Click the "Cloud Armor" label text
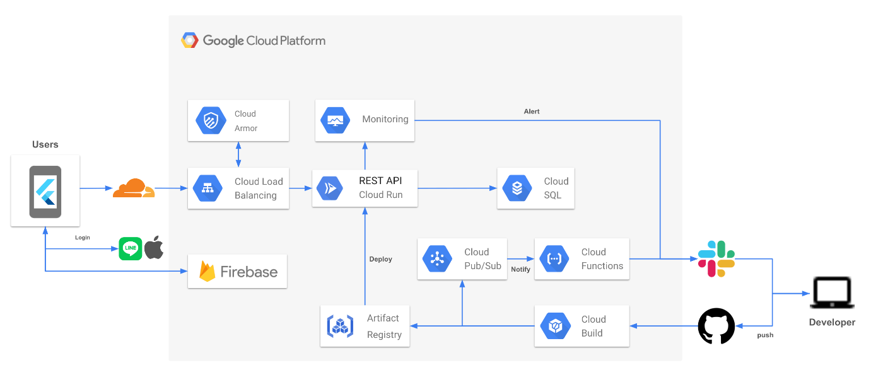The height and width of the screenshot is (387, 883). tap(246, 121)
